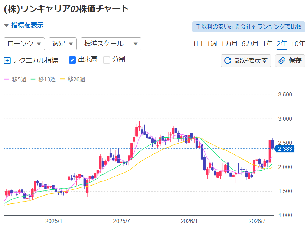Click the 2,000 y-axis label

click(285, 167)
